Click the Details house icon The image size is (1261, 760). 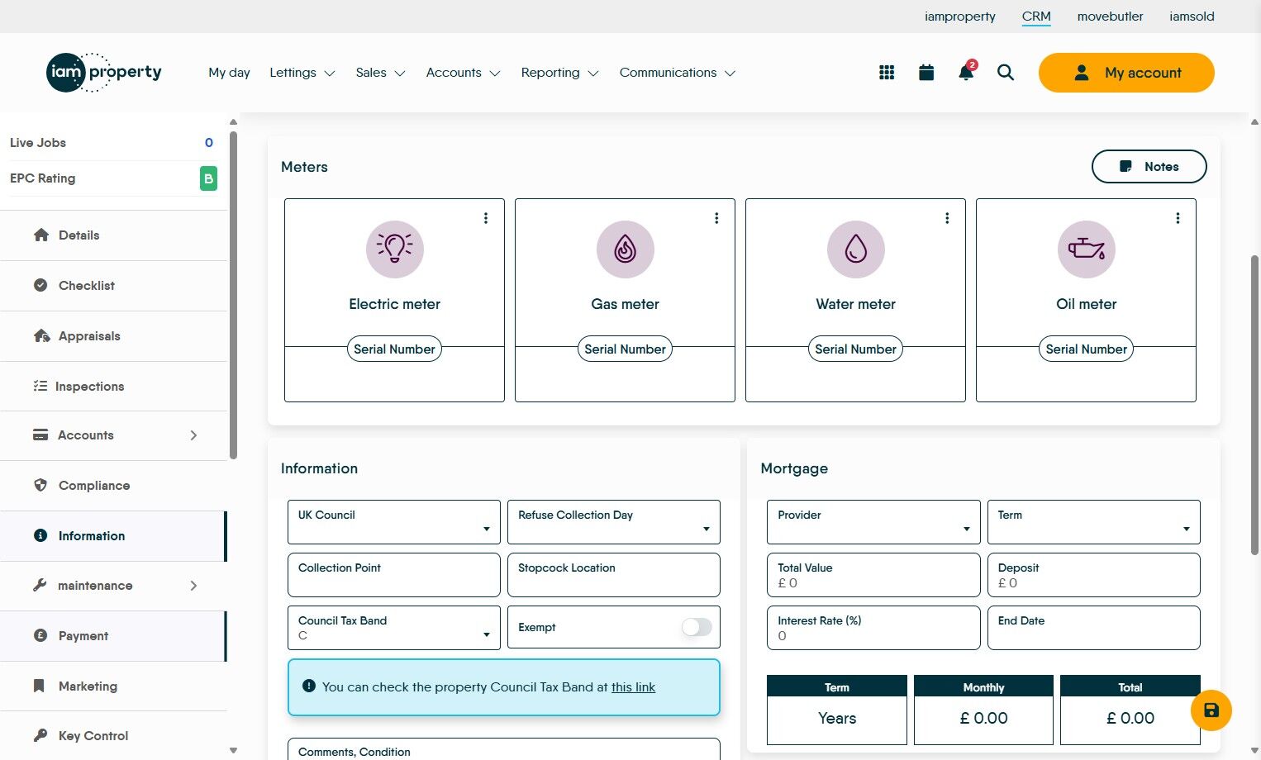pos(41,235)
